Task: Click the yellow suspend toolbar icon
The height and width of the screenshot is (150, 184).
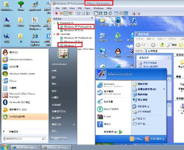Action: coord(61,13)
